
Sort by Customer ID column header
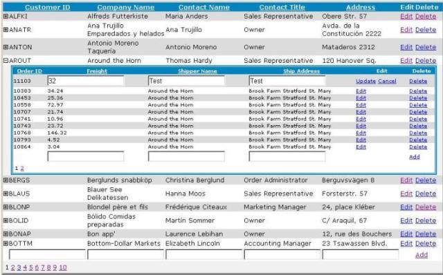pyautogui.click(x=48, y=8)
